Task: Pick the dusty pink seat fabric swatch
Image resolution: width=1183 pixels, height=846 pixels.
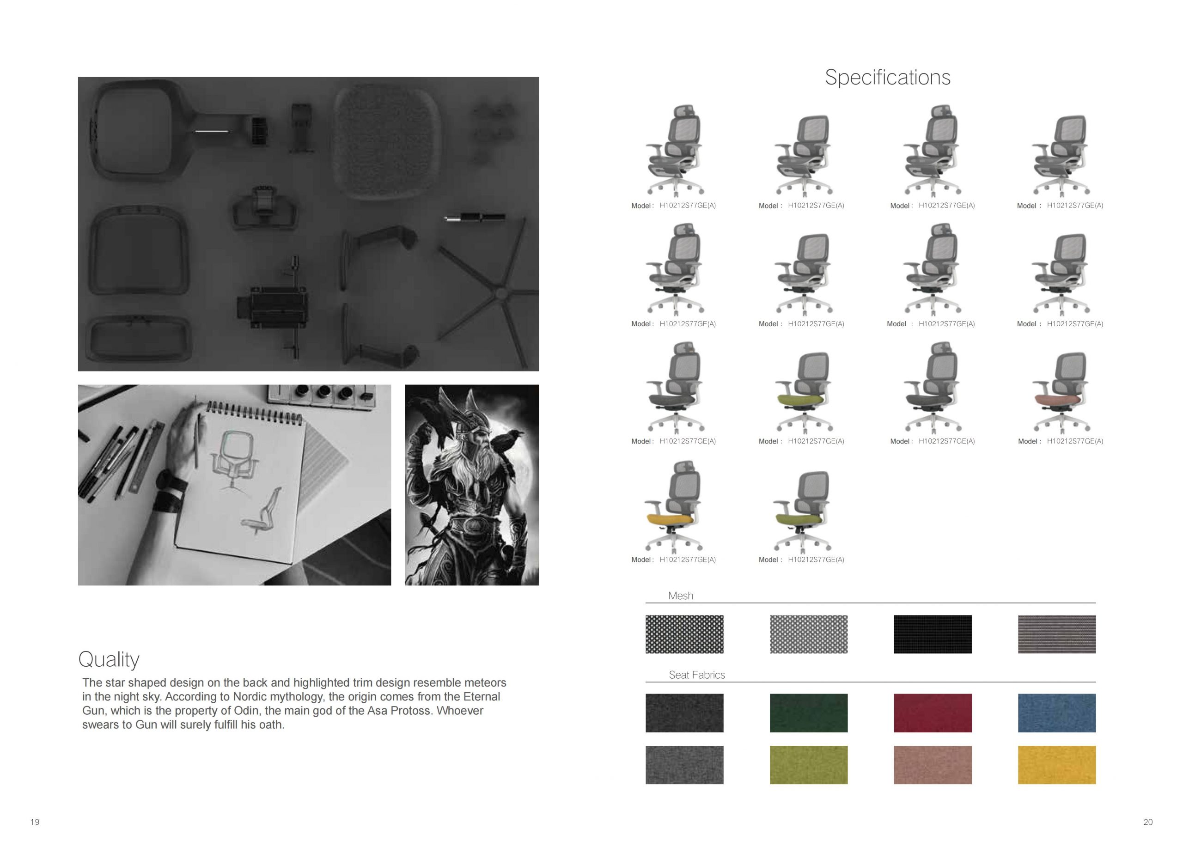Action: coord(933,765)
